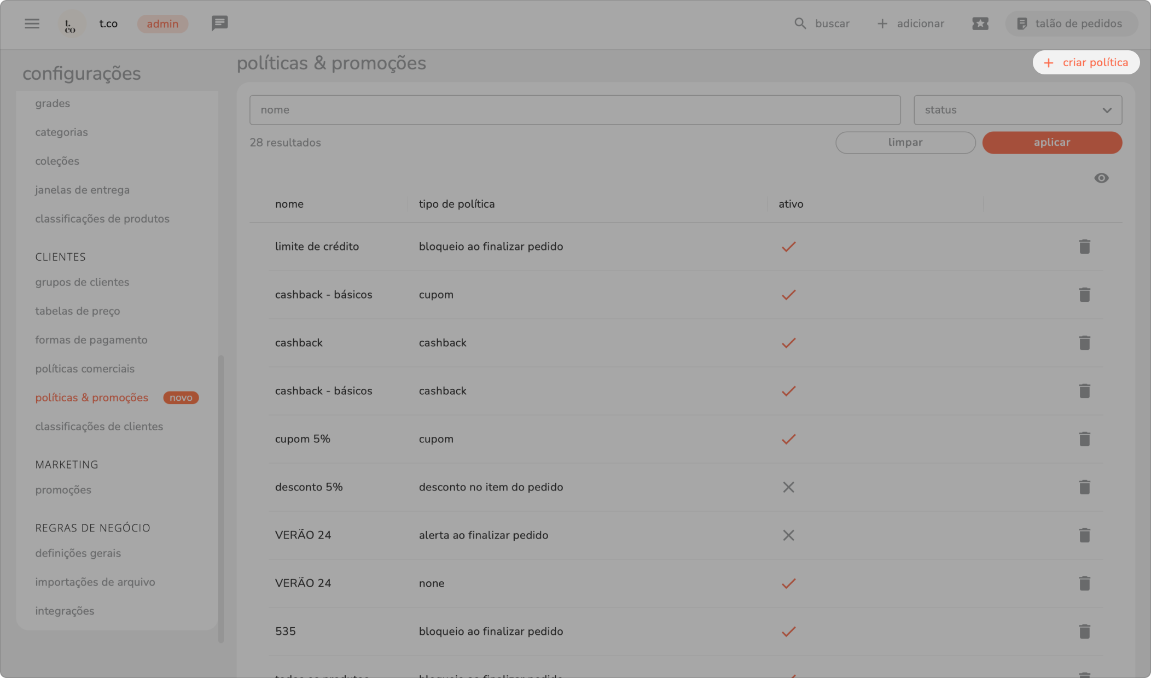Open tabelas de preço settings
Image resolution: width=1151 pixels, height=678 pixels.
pos(78,311)
